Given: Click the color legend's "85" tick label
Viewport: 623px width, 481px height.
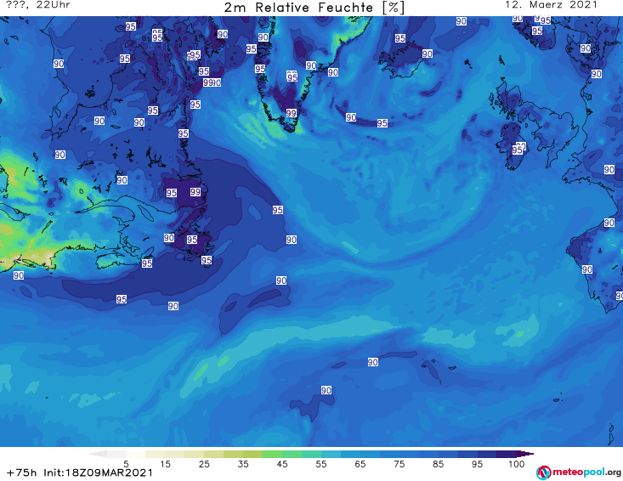Looking at the screenshot, I should pyautogui.click(x=439, y=464).
